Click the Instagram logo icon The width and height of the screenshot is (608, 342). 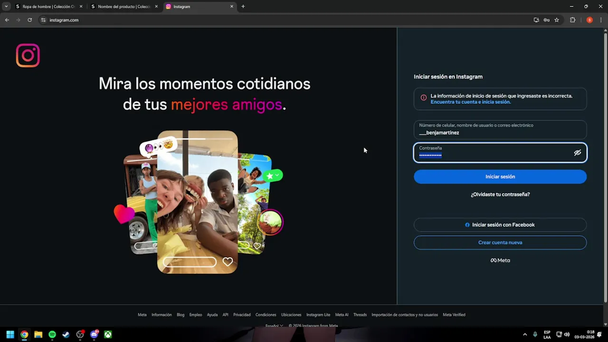coord(28,56)
